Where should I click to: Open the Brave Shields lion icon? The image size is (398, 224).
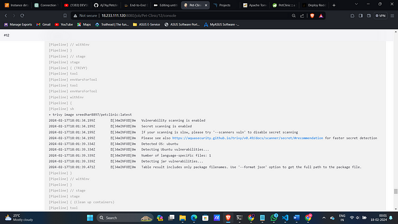pos(312,15)
